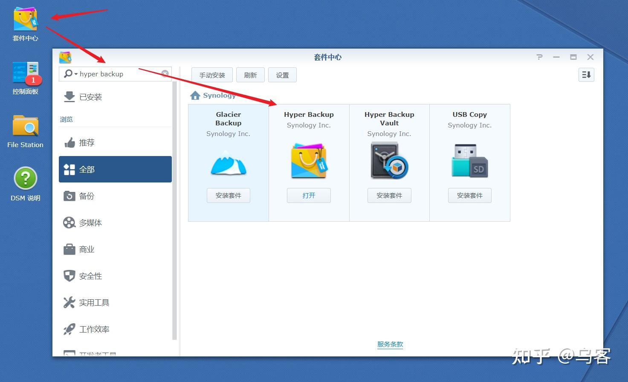The height and width of the screenshot is (382, 628).
Task: Install Glacier Backup with 安装套件
Action: pyautogui.click(x=228, y=195)
